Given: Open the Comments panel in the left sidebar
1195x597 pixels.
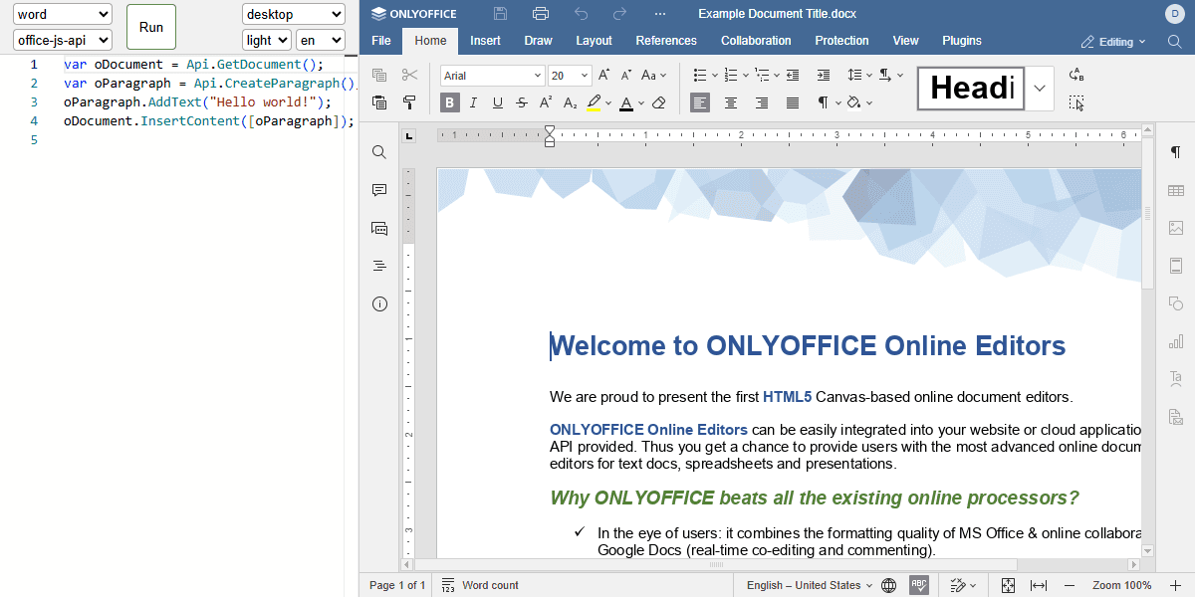Looking at the screenshot, I should tap(379, 190).
